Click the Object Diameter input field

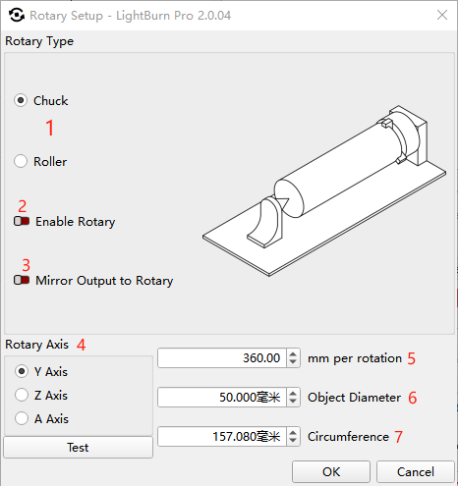pyautogui.click(x=222, y=398)
